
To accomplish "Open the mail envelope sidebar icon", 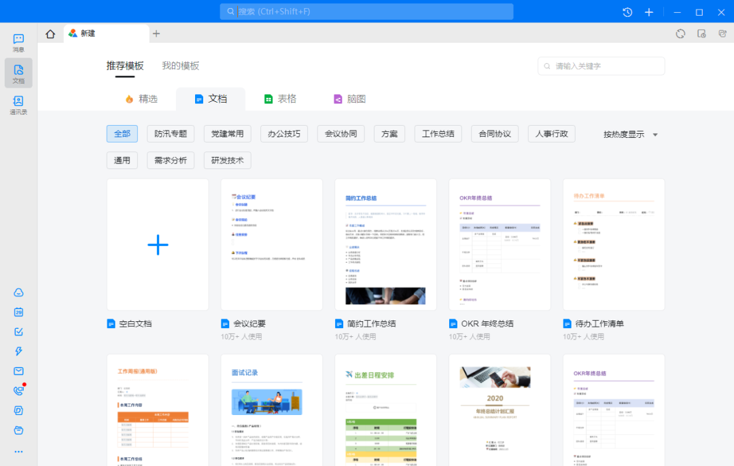I will point(19,371).
